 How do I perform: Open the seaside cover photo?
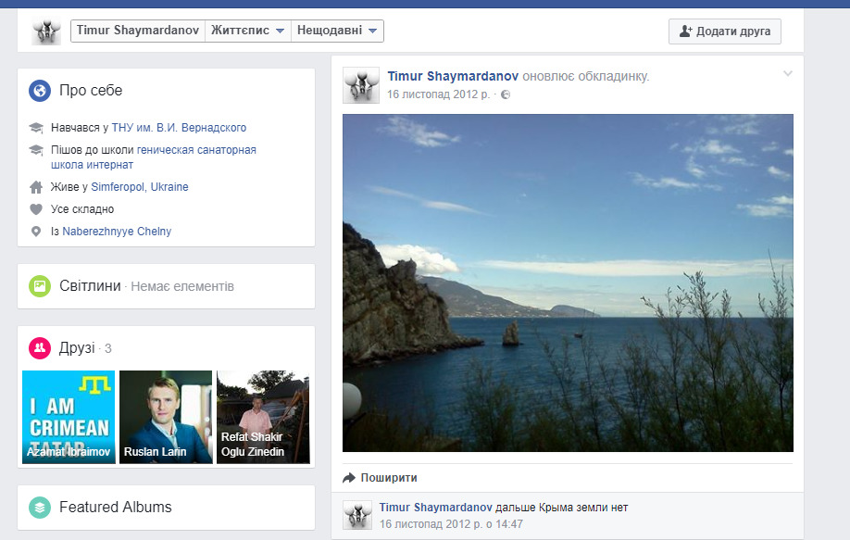point(568,283)
